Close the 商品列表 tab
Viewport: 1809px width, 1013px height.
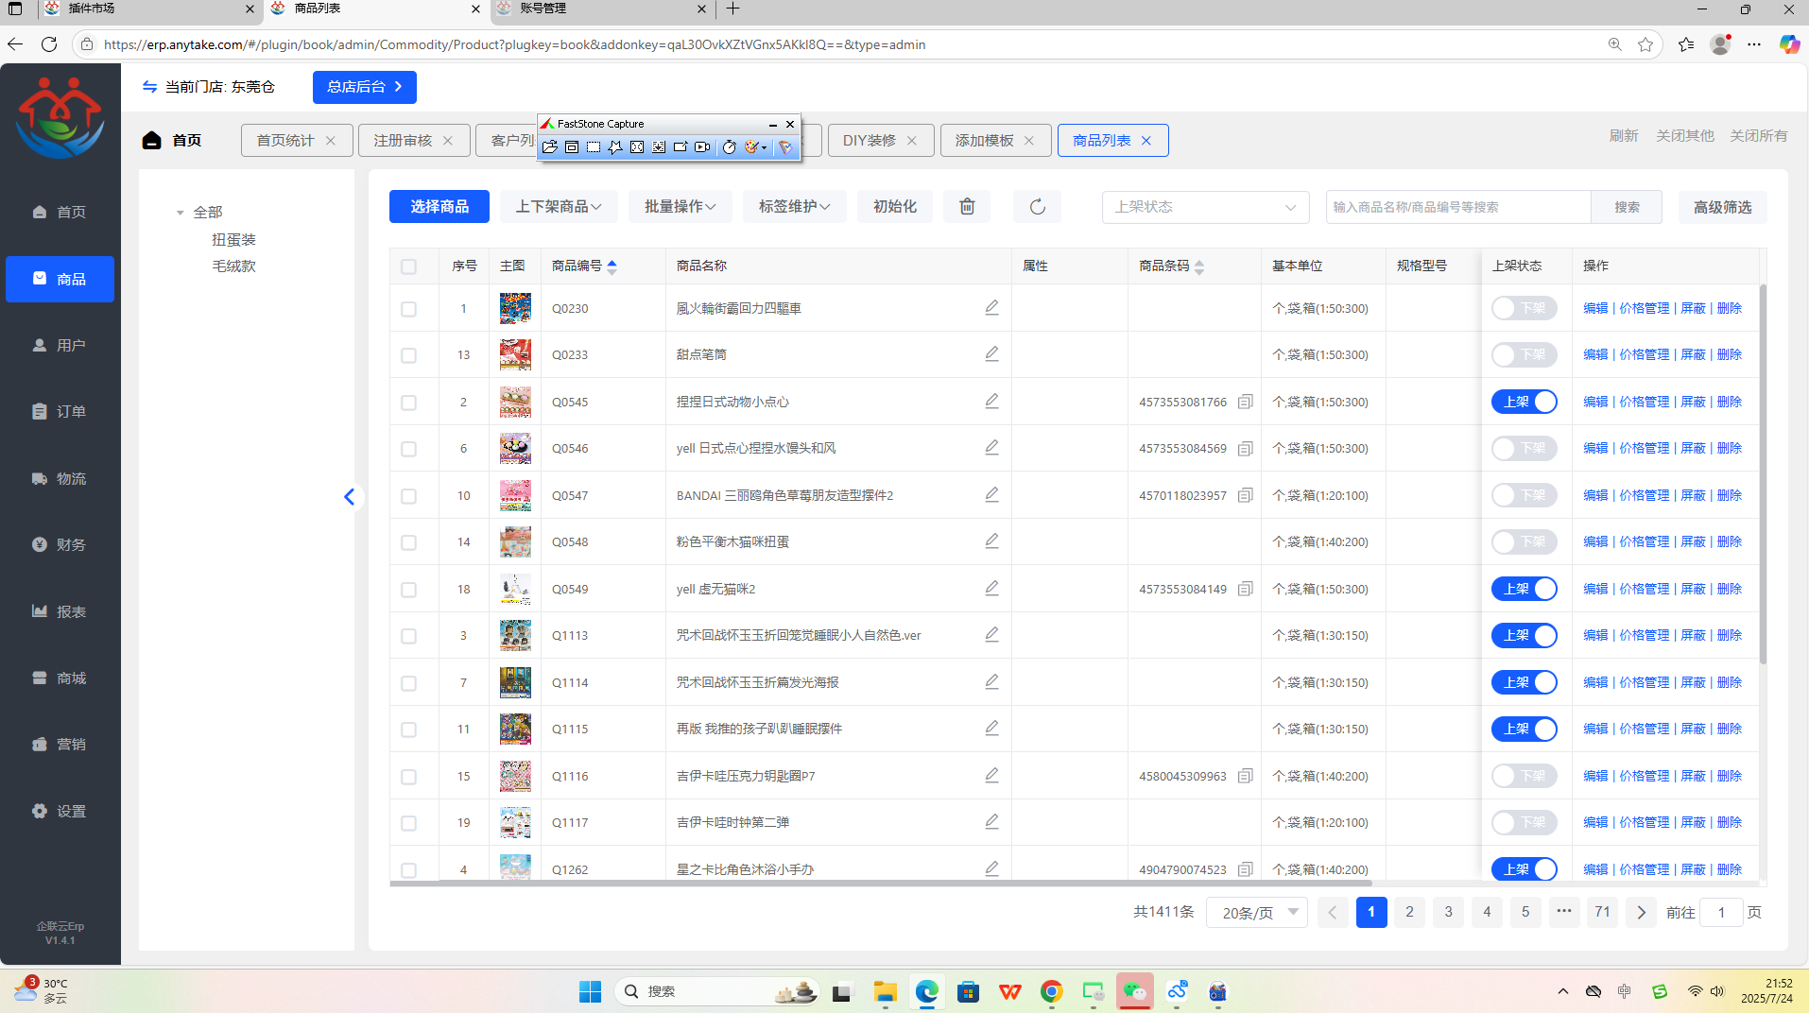1146,140
